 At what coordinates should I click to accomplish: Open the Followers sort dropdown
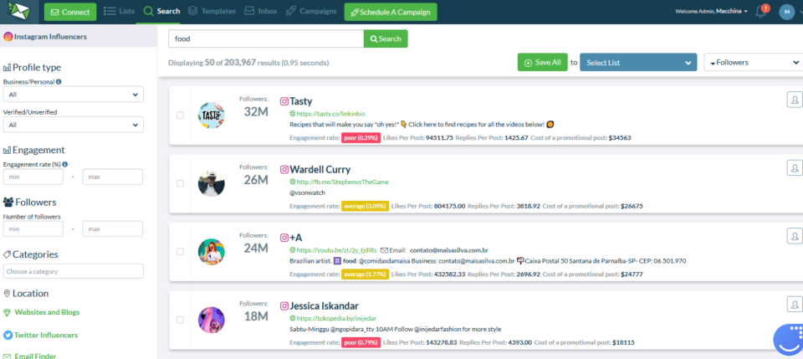click(x=754, y=63)
